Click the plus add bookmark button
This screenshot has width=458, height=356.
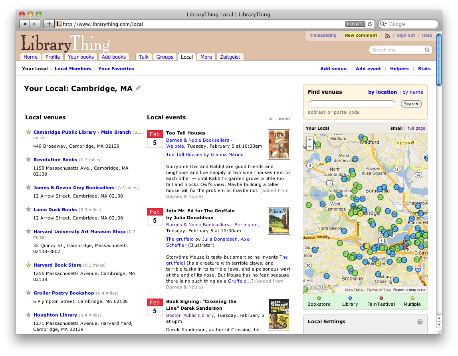49,24
